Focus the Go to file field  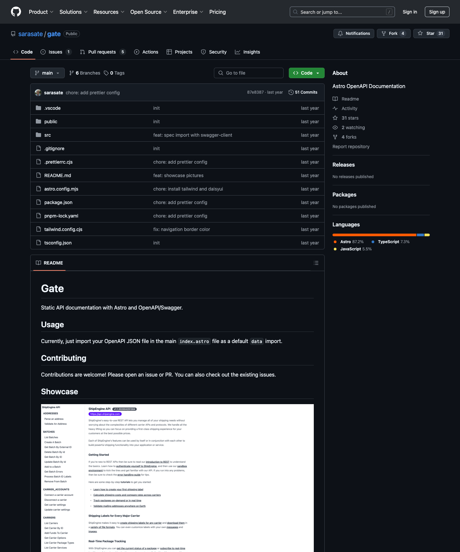[249, 73]
